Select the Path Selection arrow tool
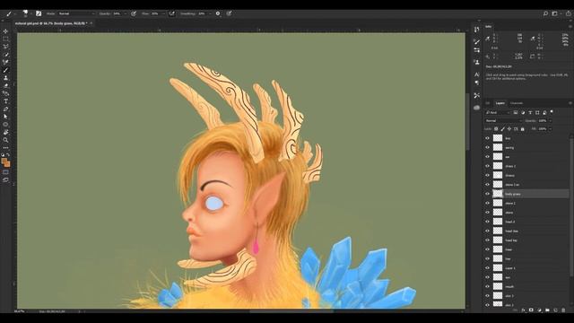 5,117
